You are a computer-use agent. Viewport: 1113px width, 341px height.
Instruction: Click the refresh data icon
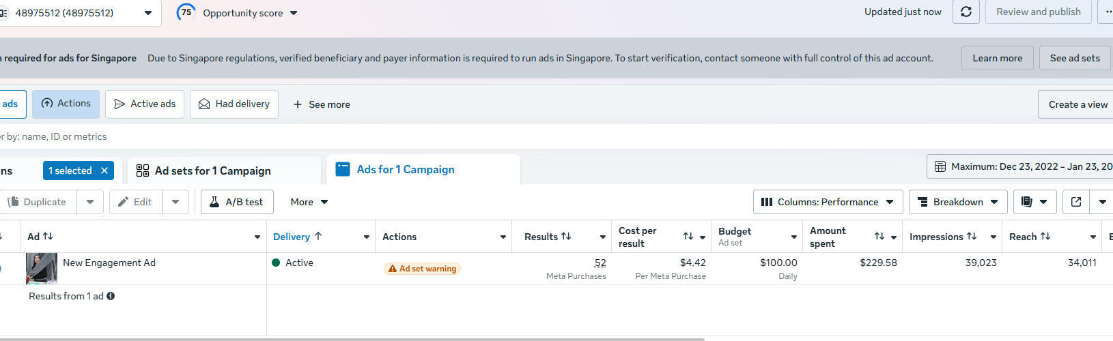[966, 12]
